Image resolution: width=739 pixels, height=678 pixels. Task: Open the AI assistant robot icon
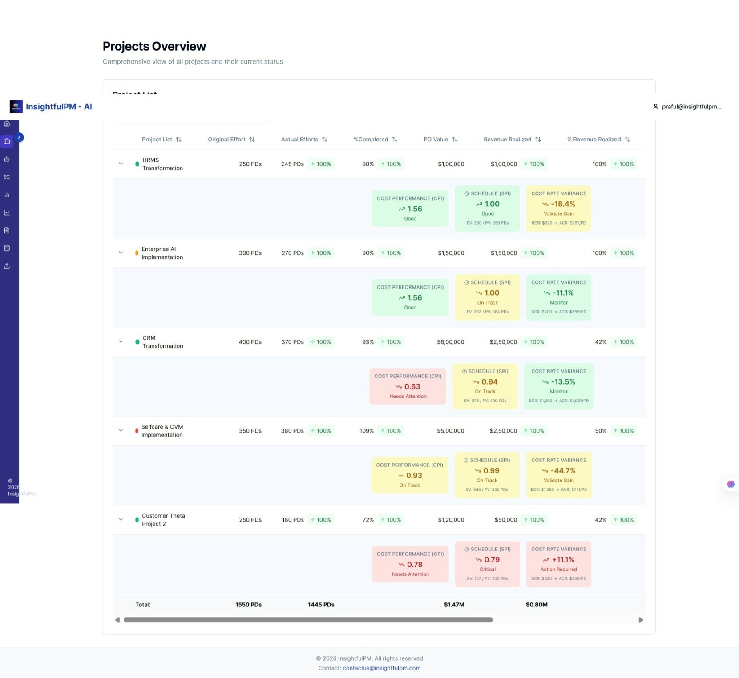click(7, 159)
